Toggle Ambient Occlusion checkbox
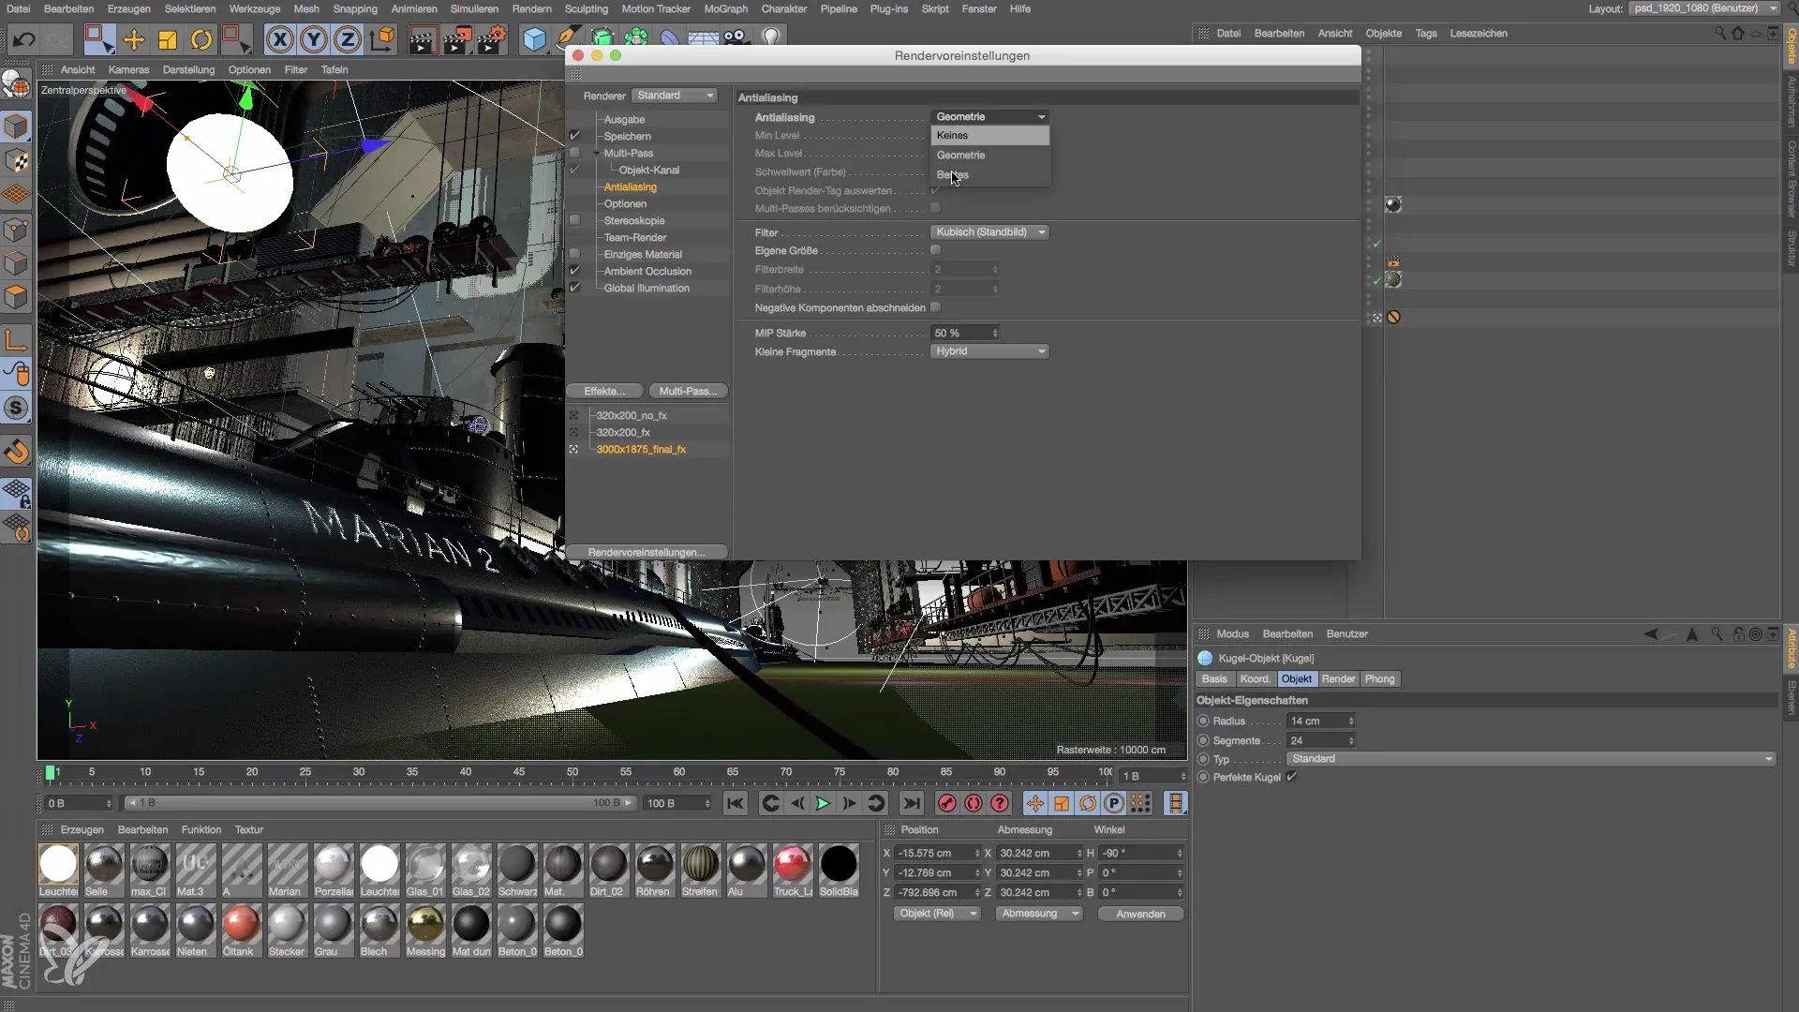The width and height of the screenshot is (1799, 1012). pos(574,271)
